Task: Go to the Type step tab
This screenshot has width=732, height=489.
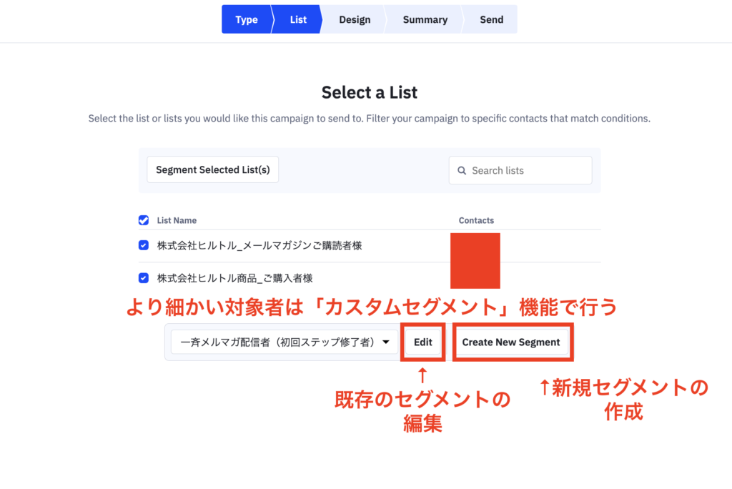Action: click(247, 19)
